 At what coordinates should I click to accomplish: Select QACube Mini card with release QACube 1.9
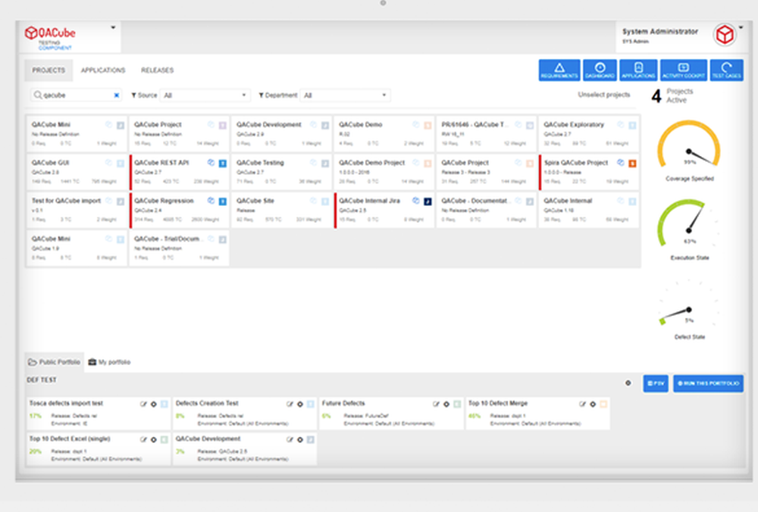click(77, 248)
